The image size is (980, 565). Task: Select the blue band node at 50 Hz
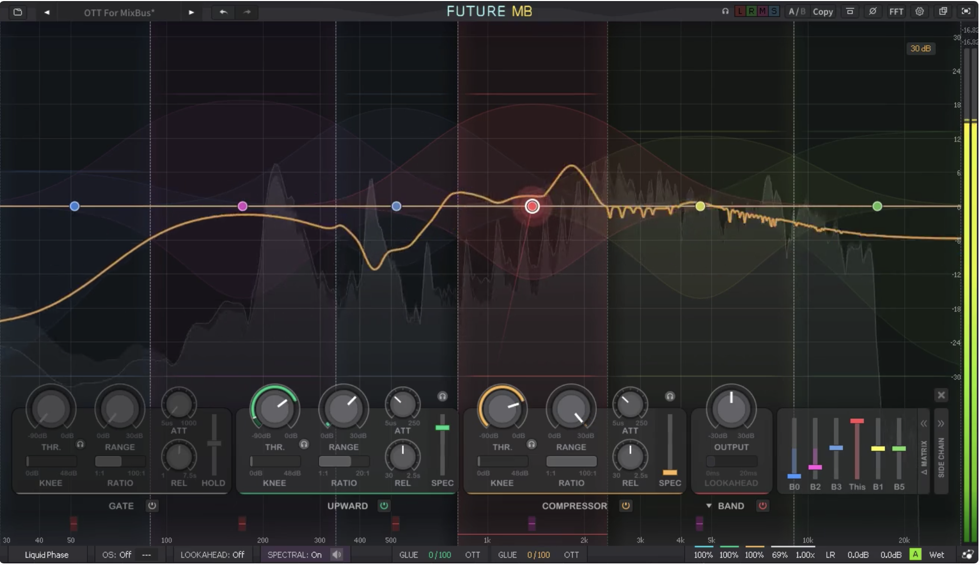coord(75,206)
